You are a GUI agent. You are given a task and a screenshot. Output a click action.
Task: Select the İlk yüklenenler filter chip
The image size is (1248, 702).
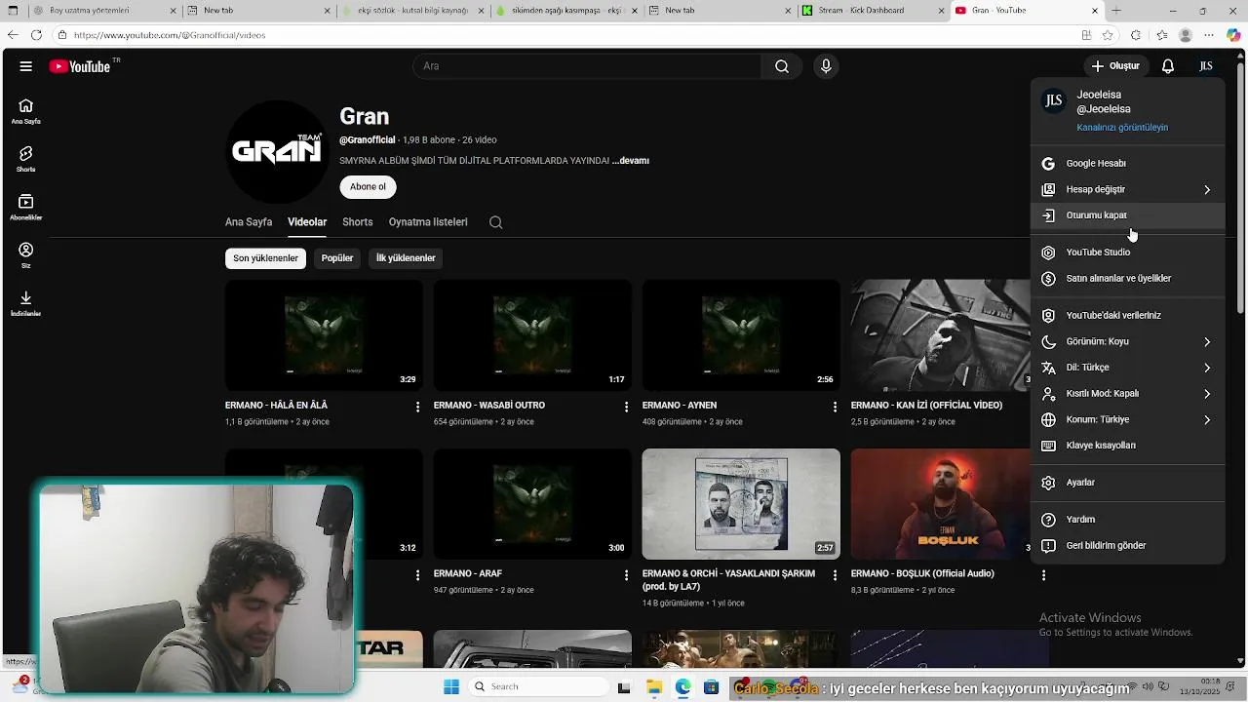tap(406, 258)
